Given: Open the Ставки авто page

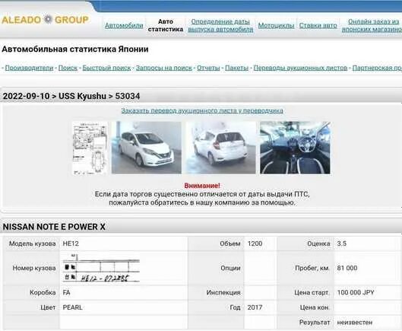Looking at the screenshot, I should click(318, 25).
